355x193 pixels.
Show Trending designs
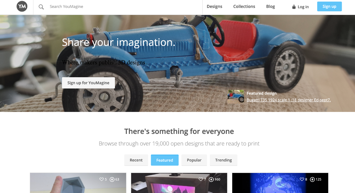(x=224, y=160)
